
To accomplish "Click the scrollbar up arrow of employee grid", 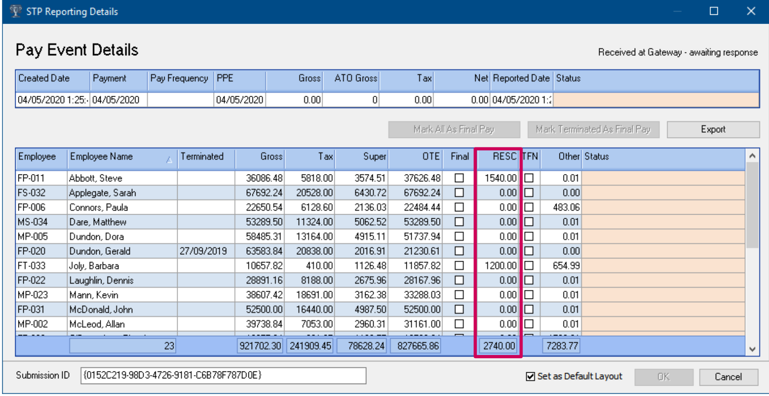I will click(752, 156).
